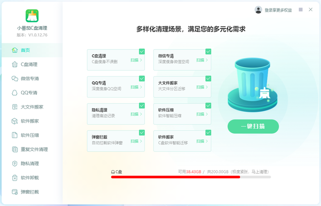Screen dimensions: 321x206
Task: Uncheck the 大文件搬家 card checkbox
Action: click(x=208, y=79)
